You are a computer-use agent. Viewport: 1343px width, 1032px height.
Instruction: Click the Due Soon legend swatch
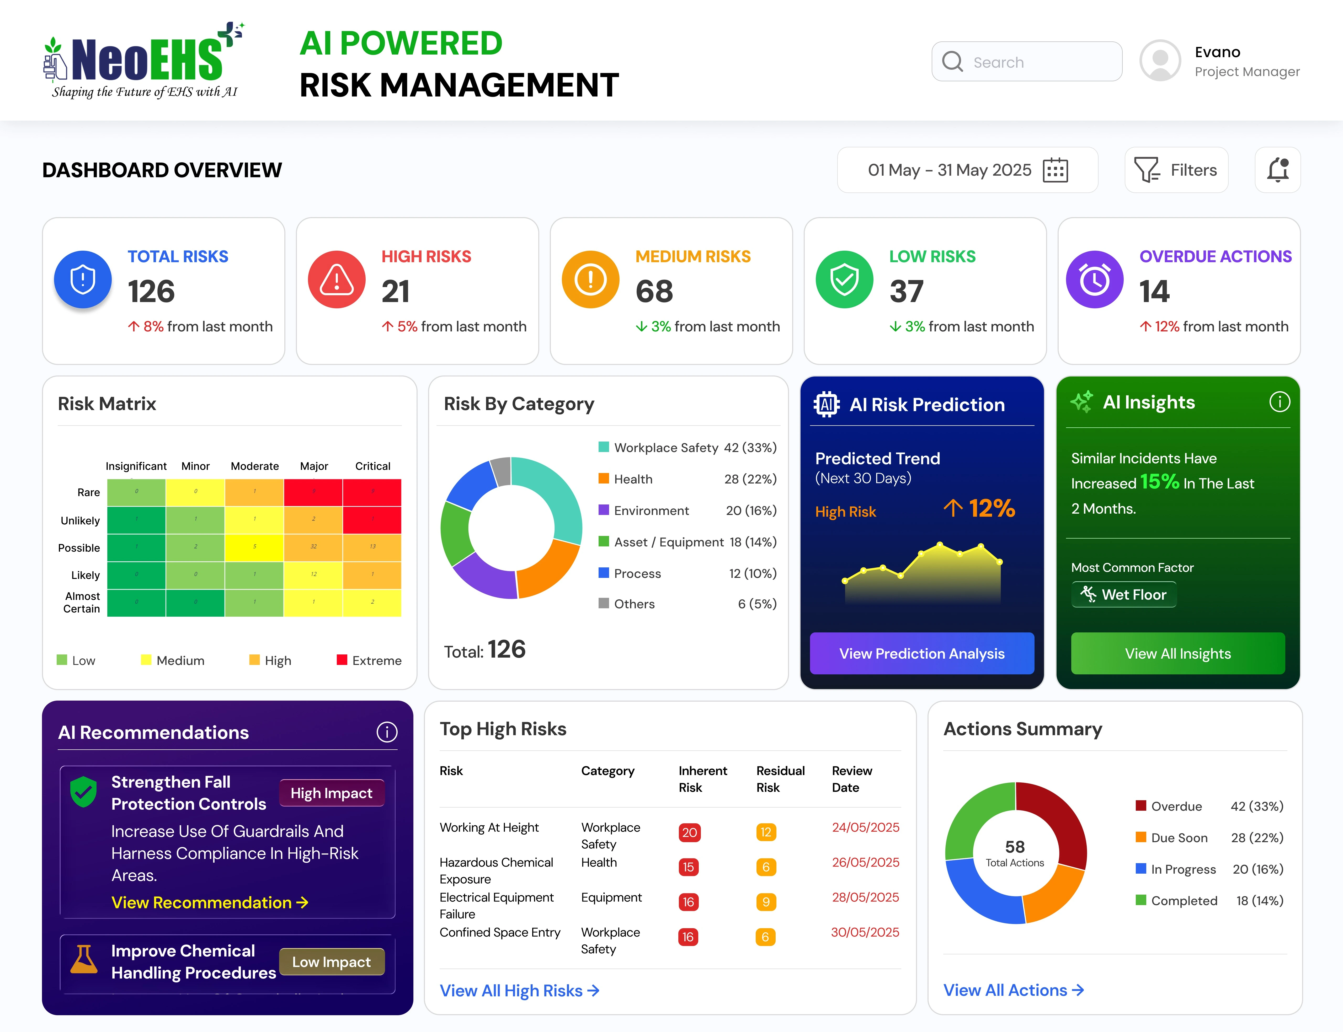coord(1141,837)
